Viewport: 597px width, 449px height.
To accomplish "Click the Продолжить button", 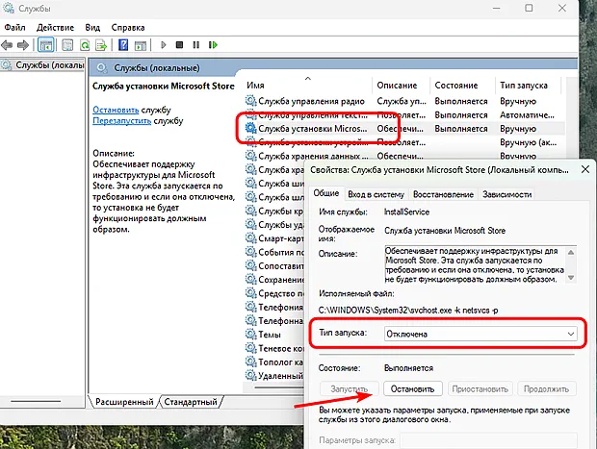I will [546, 389].
